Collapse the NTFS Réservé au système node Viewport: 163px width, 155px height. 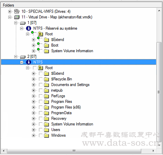(x=22, y=28)
